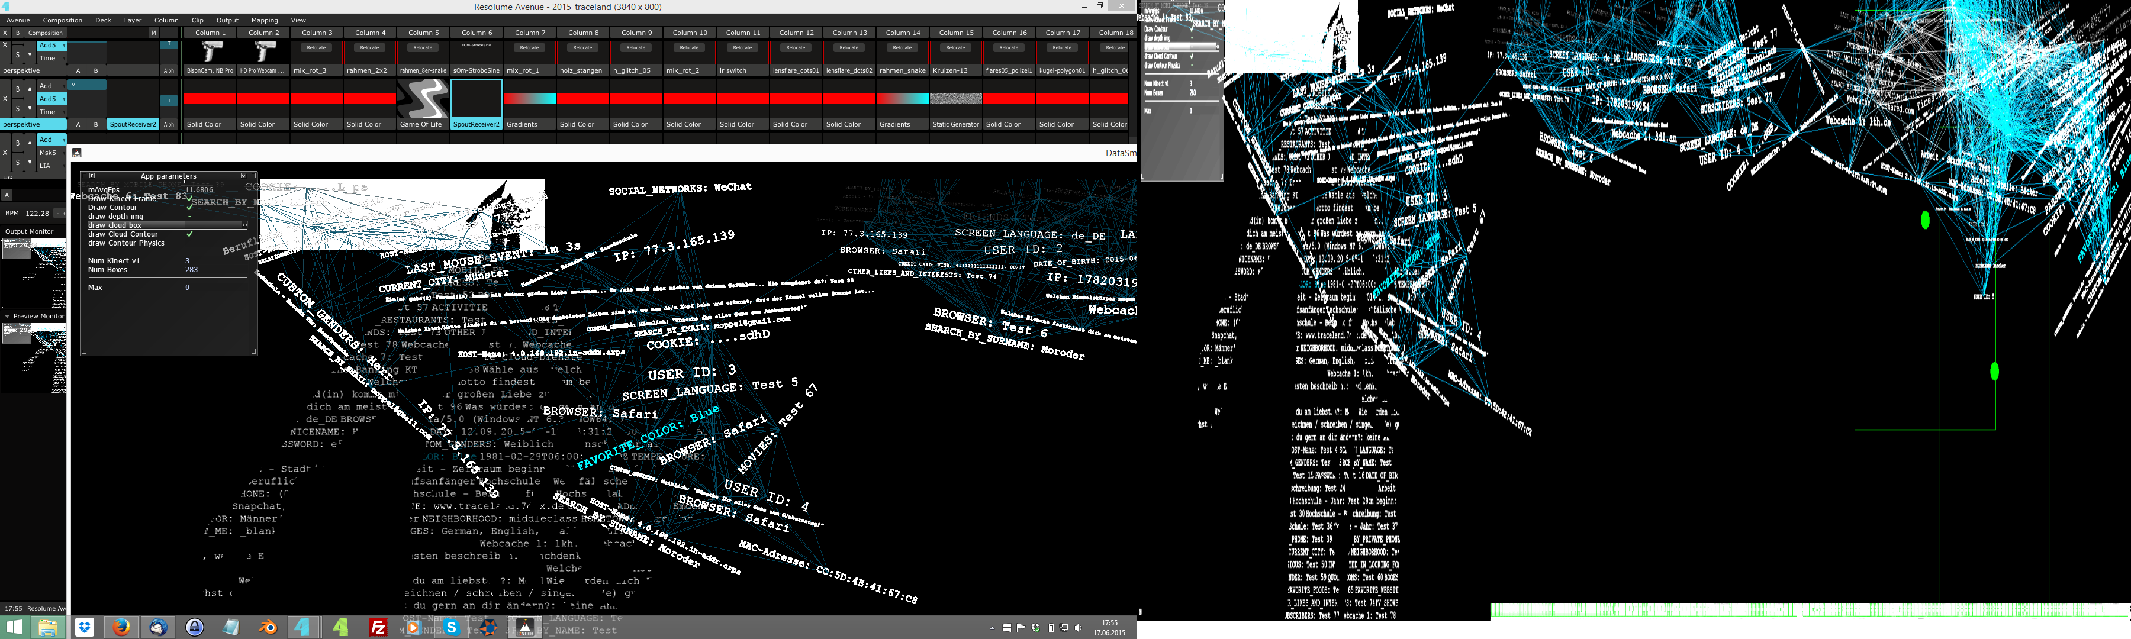Select the Game Of Life clip thumbnail
The height and width of the screenshot is (639, 2131).
[x=423, y=100]
